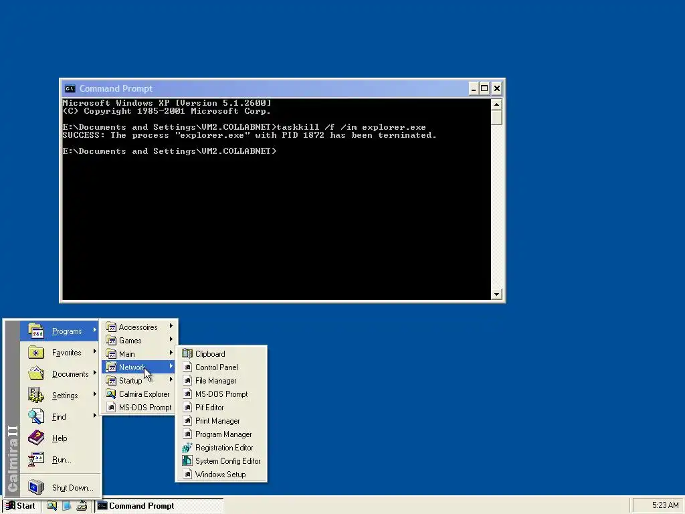This screenshot has width=685, height=514.
Task: Click the Games group icon
Action: (x=111, y=341)
